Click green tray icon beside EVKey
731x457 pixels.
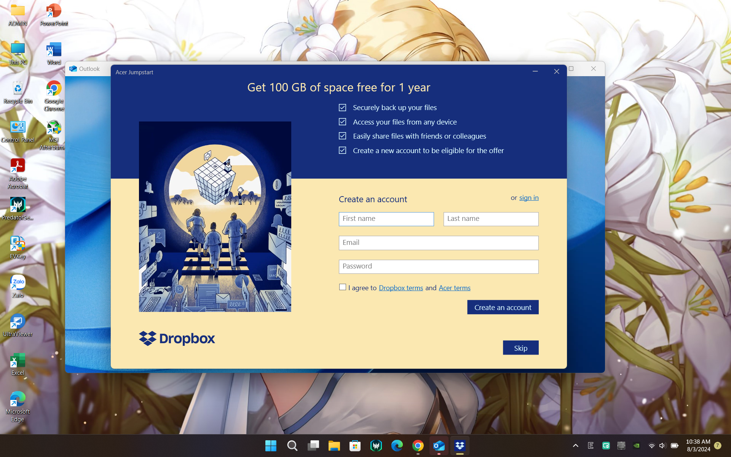(x=606, y=446)
